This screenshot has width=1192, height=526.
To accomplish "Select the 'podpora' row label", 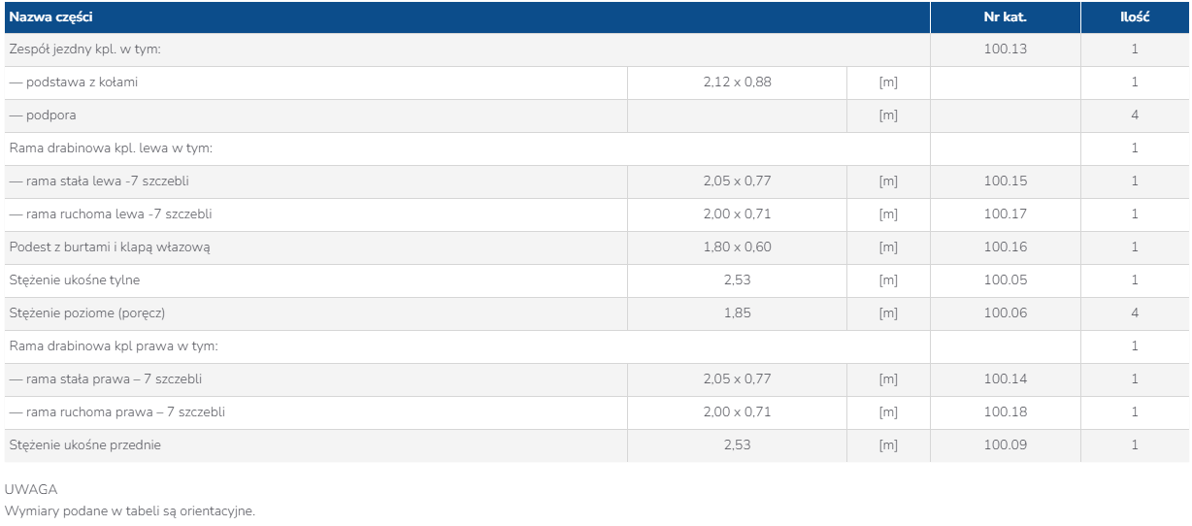I will [43, 115].
